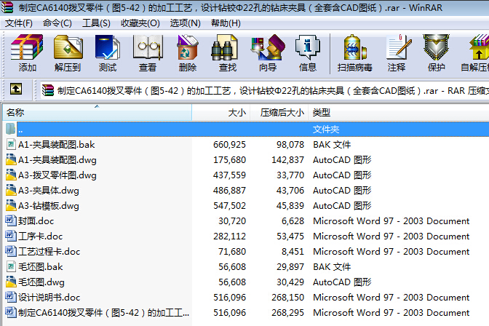Click the Comment (注释) notepad icon
The height and width of the screenshot is (326, 489).
click(x=398, y=47)
